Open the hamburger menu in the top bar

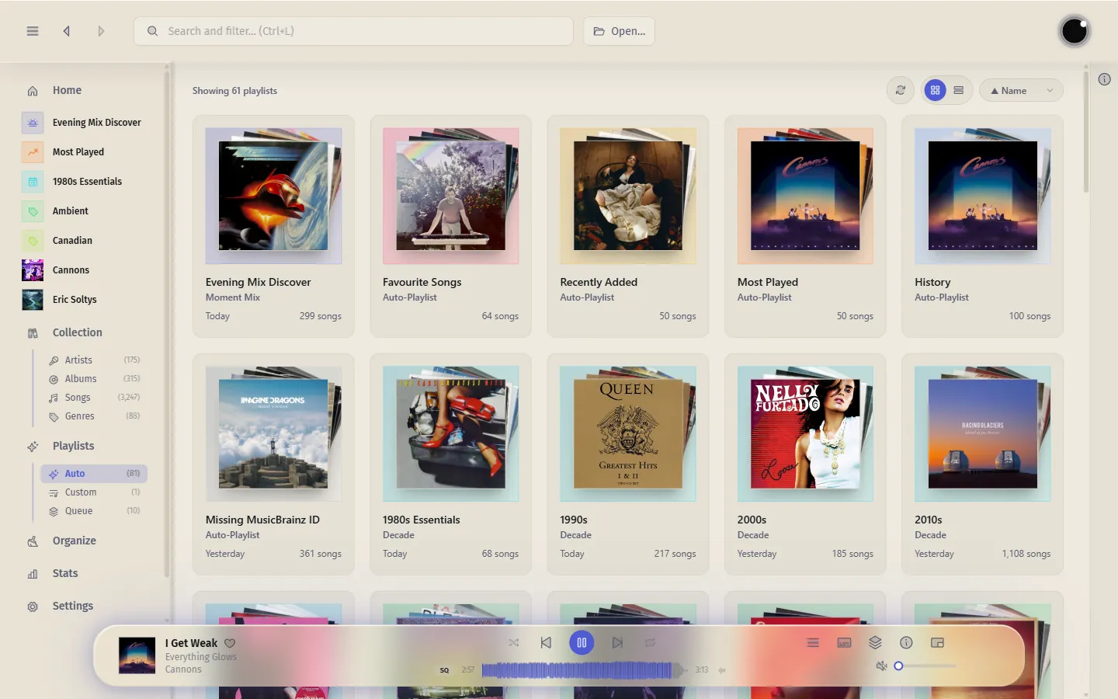pyautogui.click(x=33, y=31)
